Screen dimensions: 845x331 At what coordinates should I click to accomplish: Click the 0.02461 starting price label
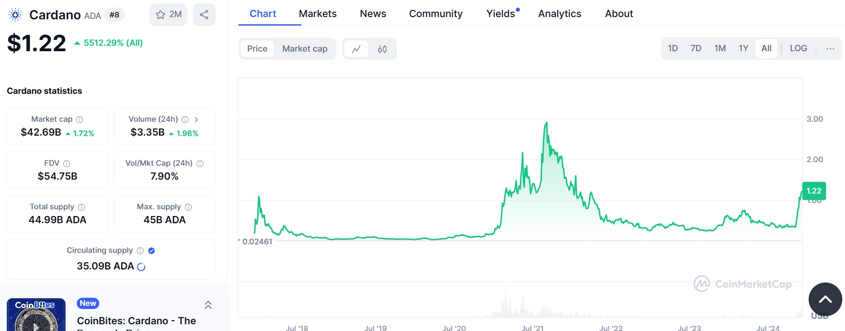[x=257, y=242]
